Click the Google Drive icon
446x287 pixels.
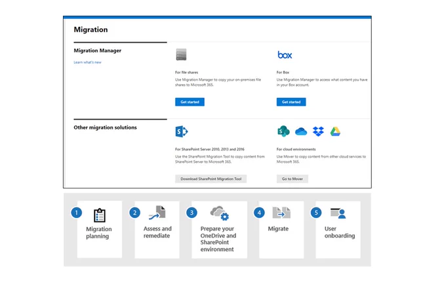(335, 131)
